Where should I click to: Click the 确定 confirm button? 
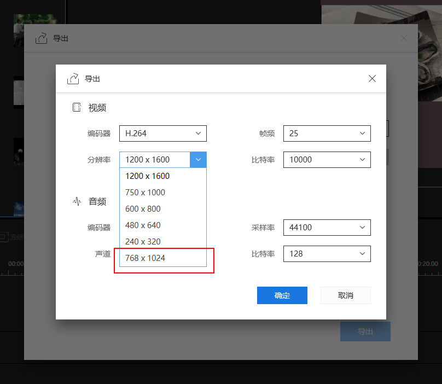[x=282, y=295]
